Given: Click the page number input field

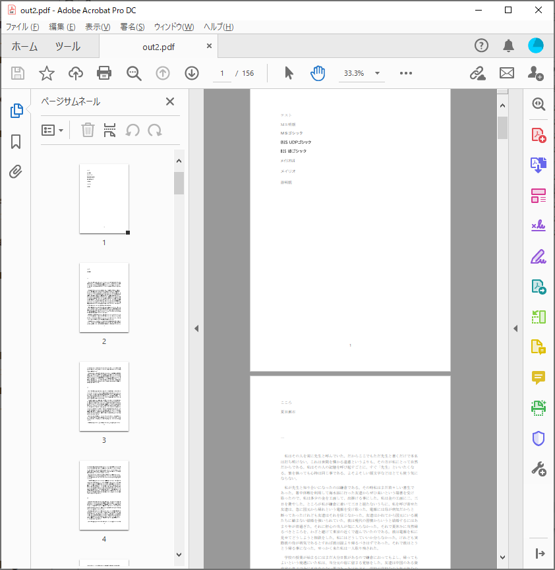Looking at the screenshot, I should (x=222, y=73).
